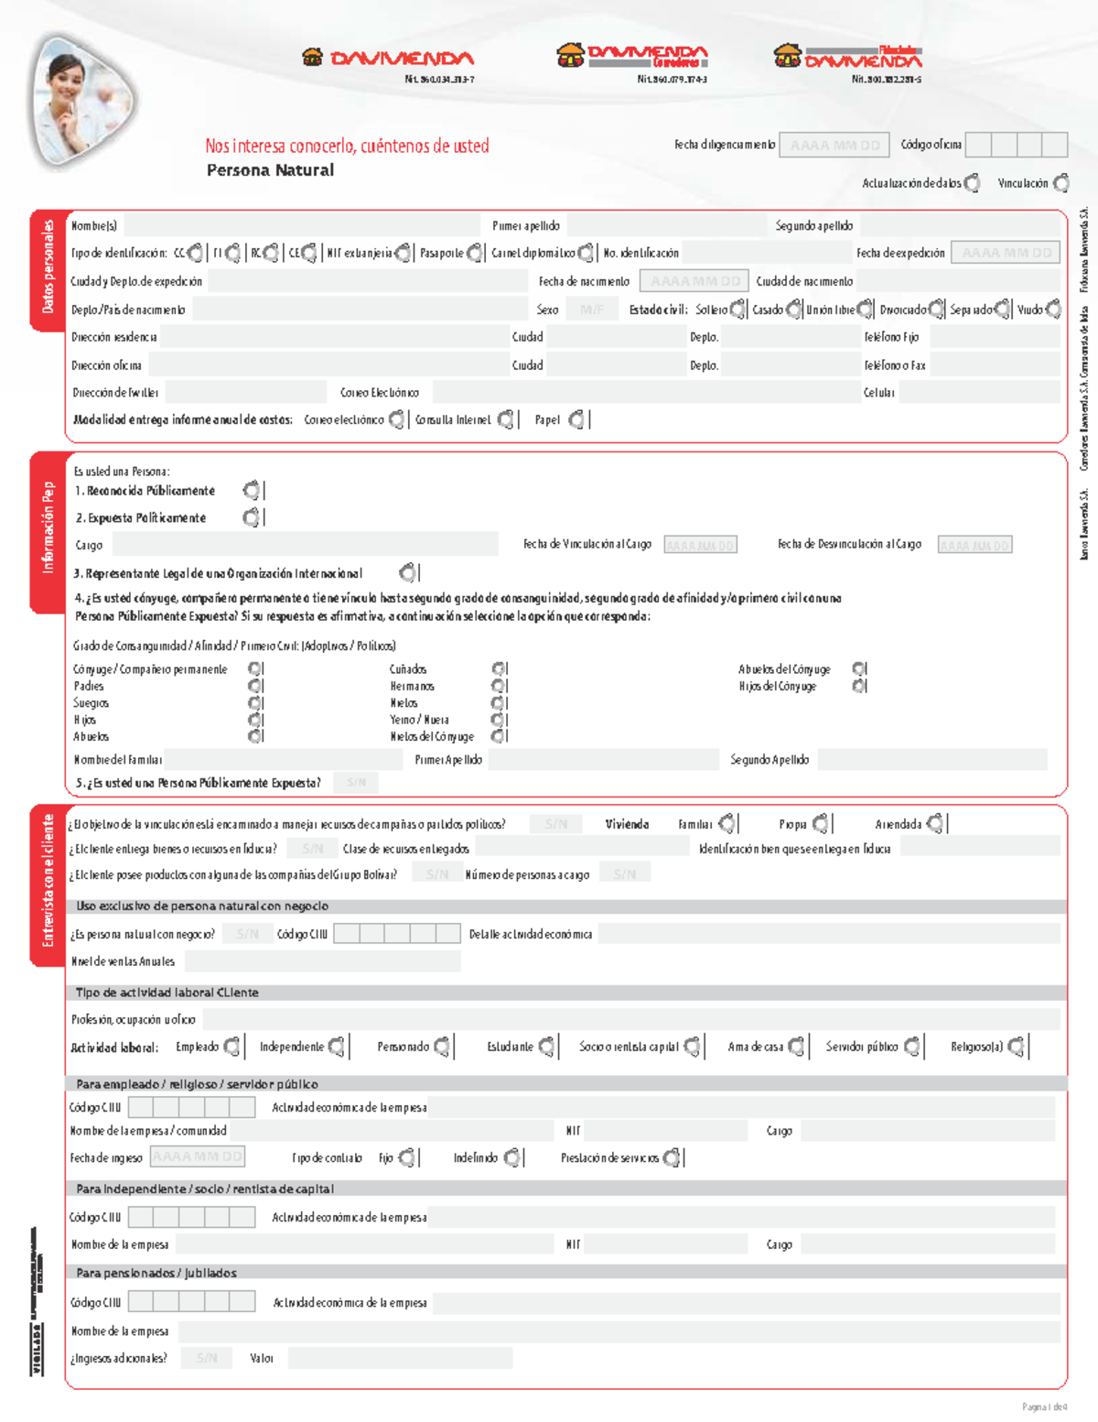Mark Cónyuge/Compañero permanente relation
1098x1422 pixels.
click(x=253, y=669)
